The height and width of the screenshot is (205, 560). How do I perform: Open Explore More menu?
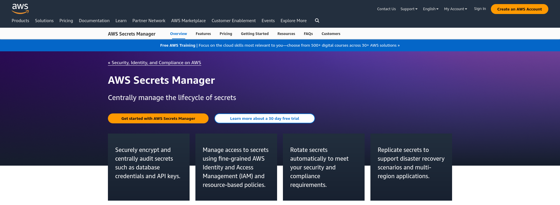[x=293, y=21]
